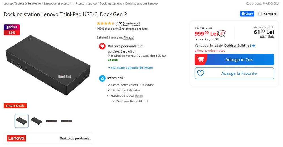
Task: Click the blue star Informatii icon
Action: (102, 78)
